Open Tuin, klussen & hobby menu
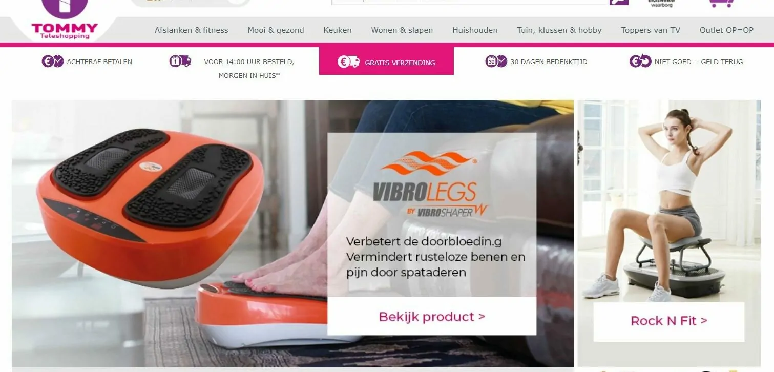The height and width of the screenshot is (372, 774). pos(559,30)
